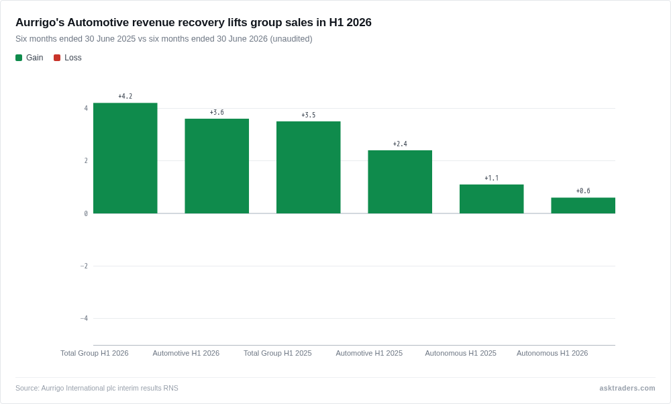
Task: Click the y-axis tick label −4
Action: 84,318
